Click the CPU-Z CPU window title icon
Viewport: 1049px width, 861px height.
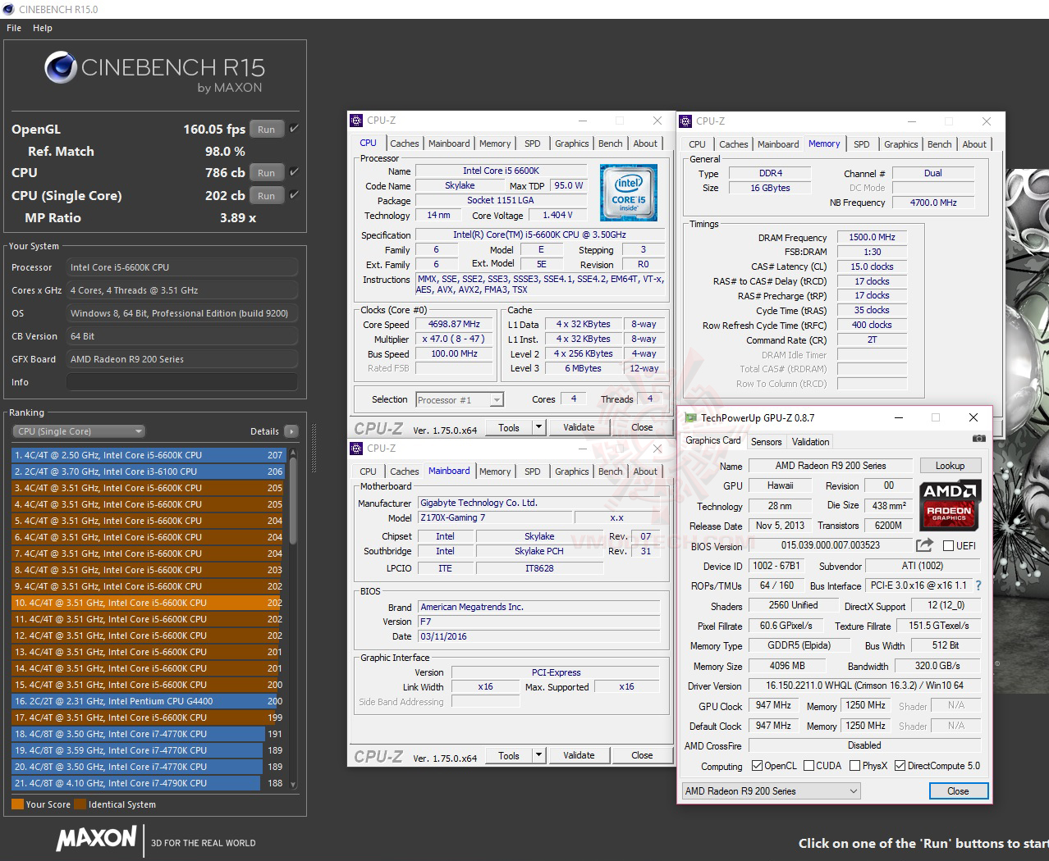[356, 121]
